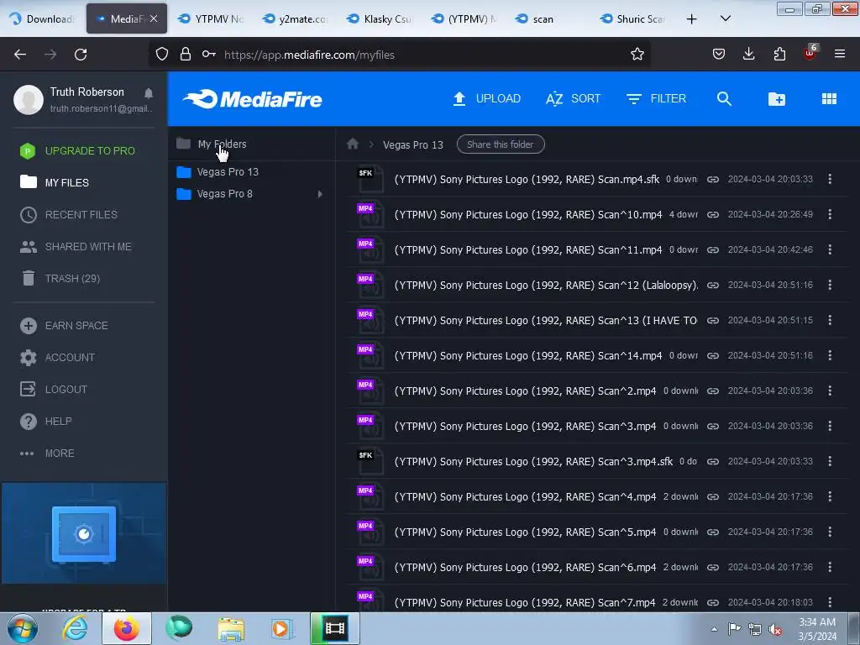This screenshot has width=860, height=645.
Task: Show site security shield information
Action: tap(162, 54)
